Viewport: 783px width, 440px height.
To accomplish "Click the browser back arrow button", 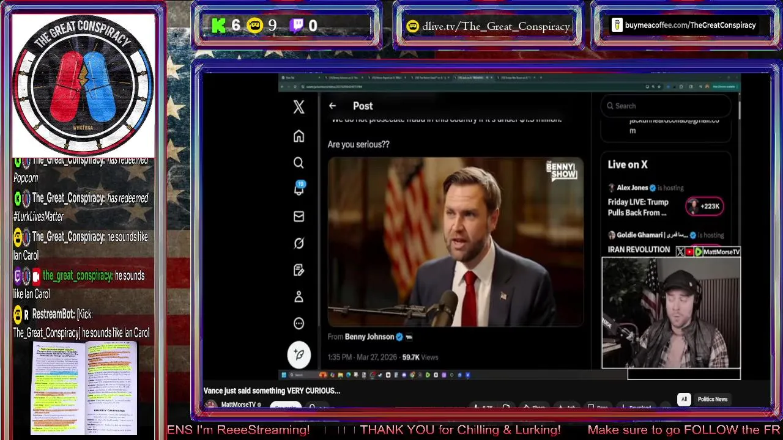I will pos(283,87).
